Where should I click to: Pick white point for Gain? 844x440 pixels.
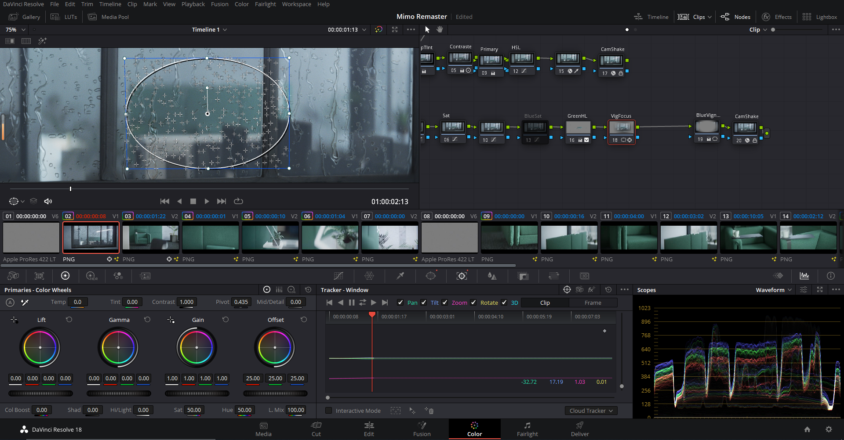171,320
